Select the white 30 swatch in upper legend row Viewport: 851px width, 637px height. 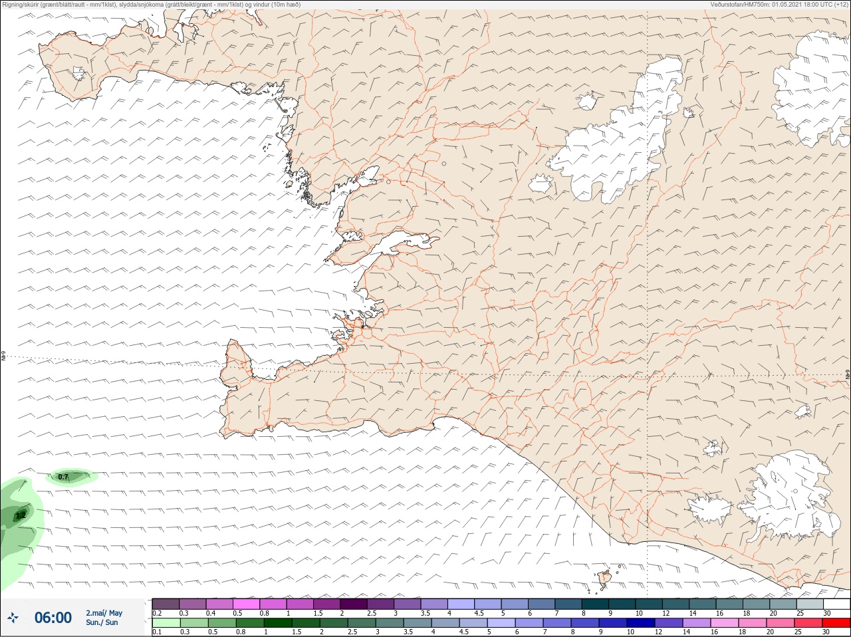[x=836, y=604]
